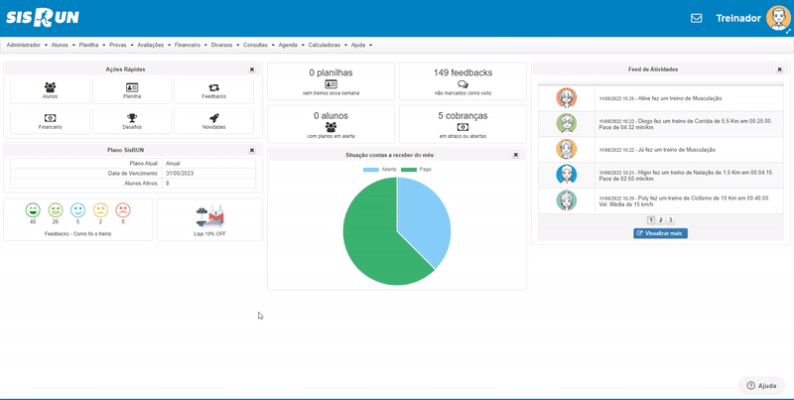Click the Data de Vencimento value 31/05/2023
The image size is (794, 400).
point(180,173)
